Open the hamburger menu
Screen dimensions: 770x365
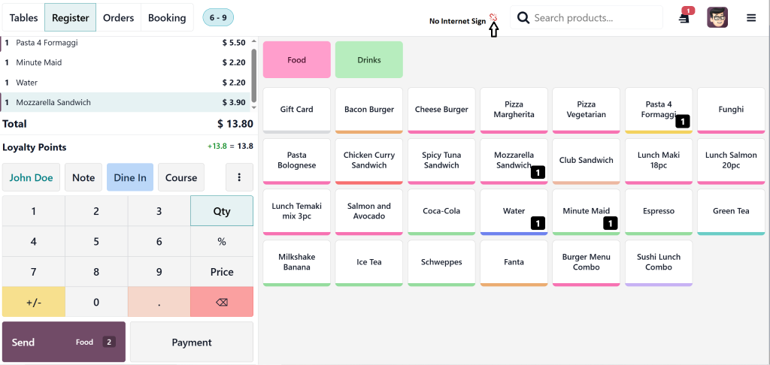click(751, 18)
